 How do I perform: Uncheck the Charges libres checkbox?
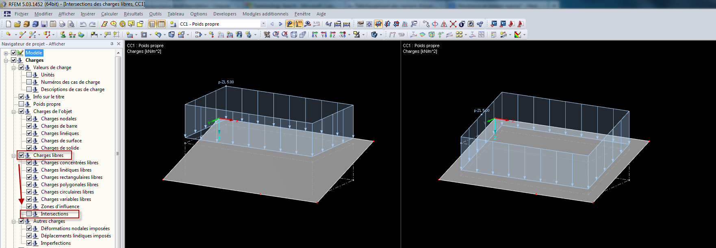21,155
